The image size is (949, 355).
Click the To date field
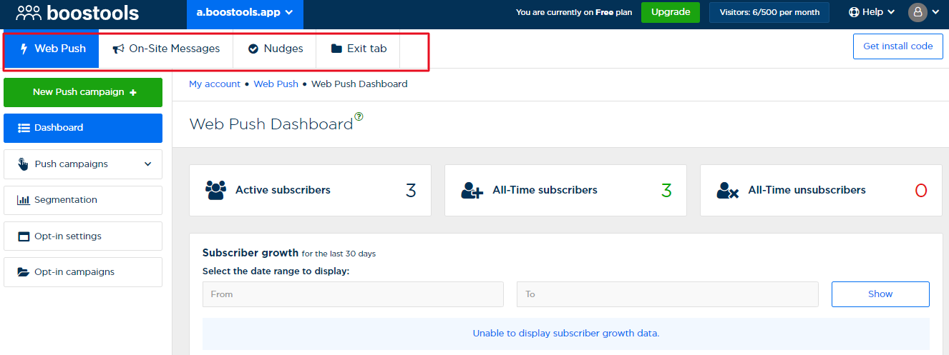click(x=667, y=294)
